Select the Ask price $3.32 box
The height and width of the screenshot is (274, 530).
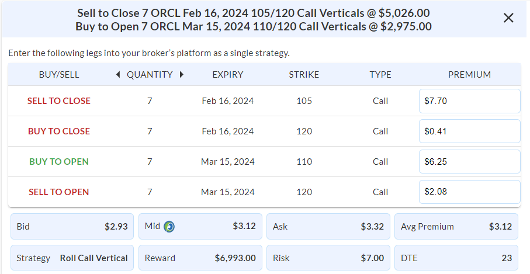pos(328,226)
